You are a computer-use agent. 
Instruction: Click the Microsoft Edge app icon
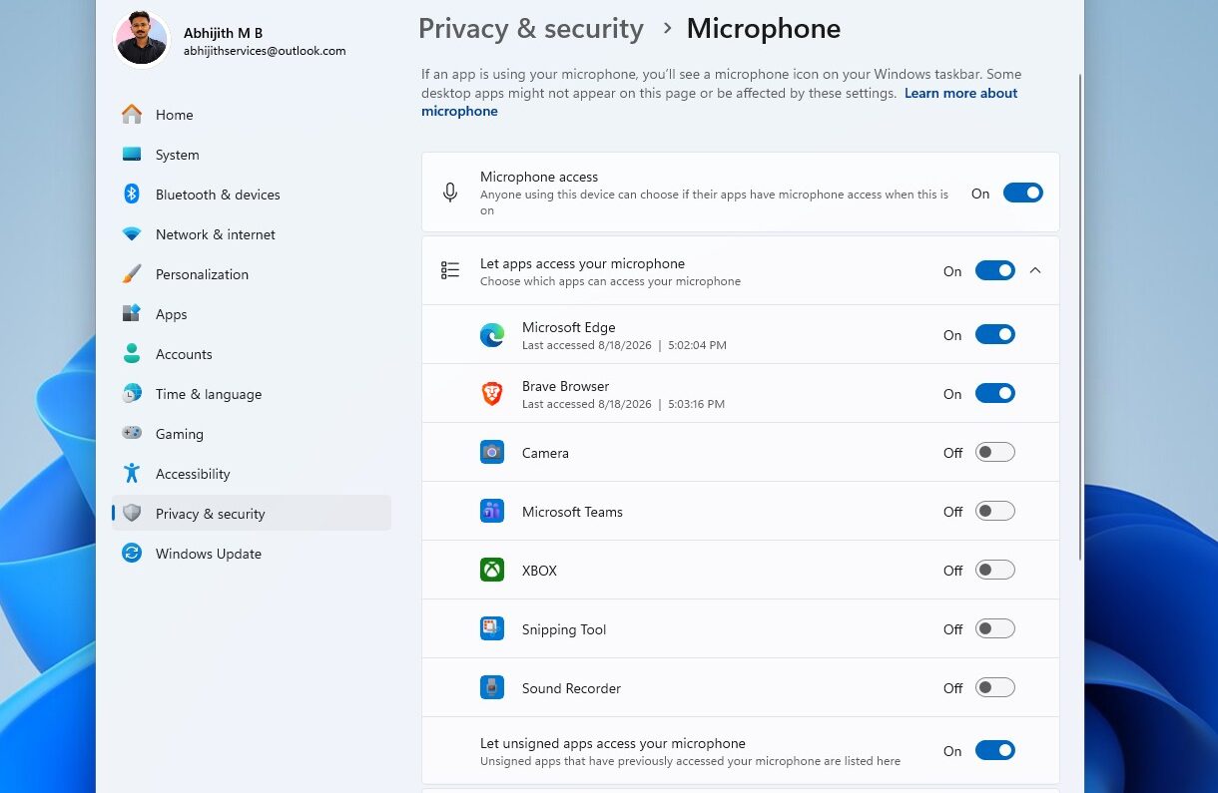point(492,335)
